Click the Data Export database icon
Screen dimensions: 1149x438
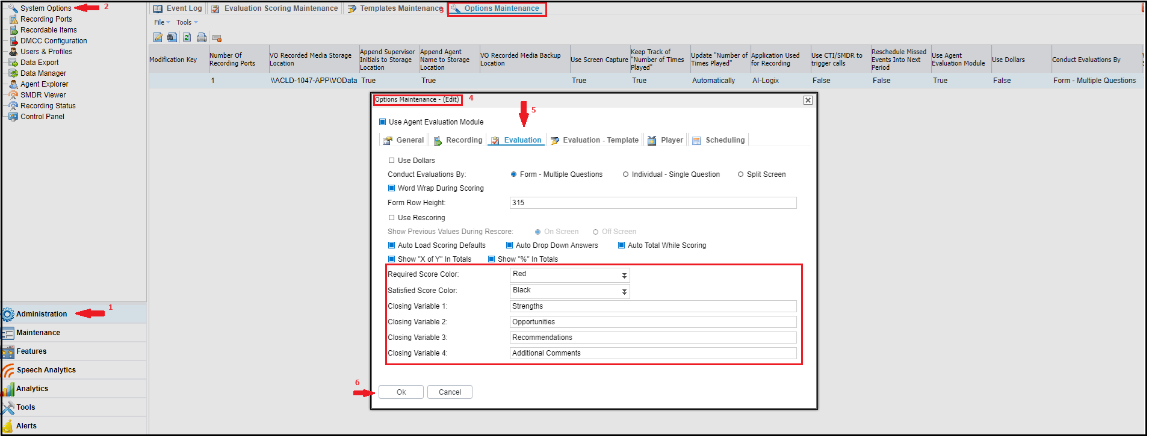click(x=13, y=63)
